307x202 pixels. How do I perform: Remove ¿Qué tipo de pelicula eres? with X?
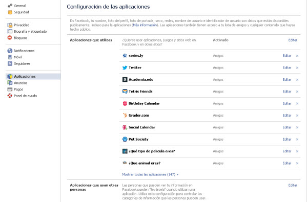click(297, 151)
